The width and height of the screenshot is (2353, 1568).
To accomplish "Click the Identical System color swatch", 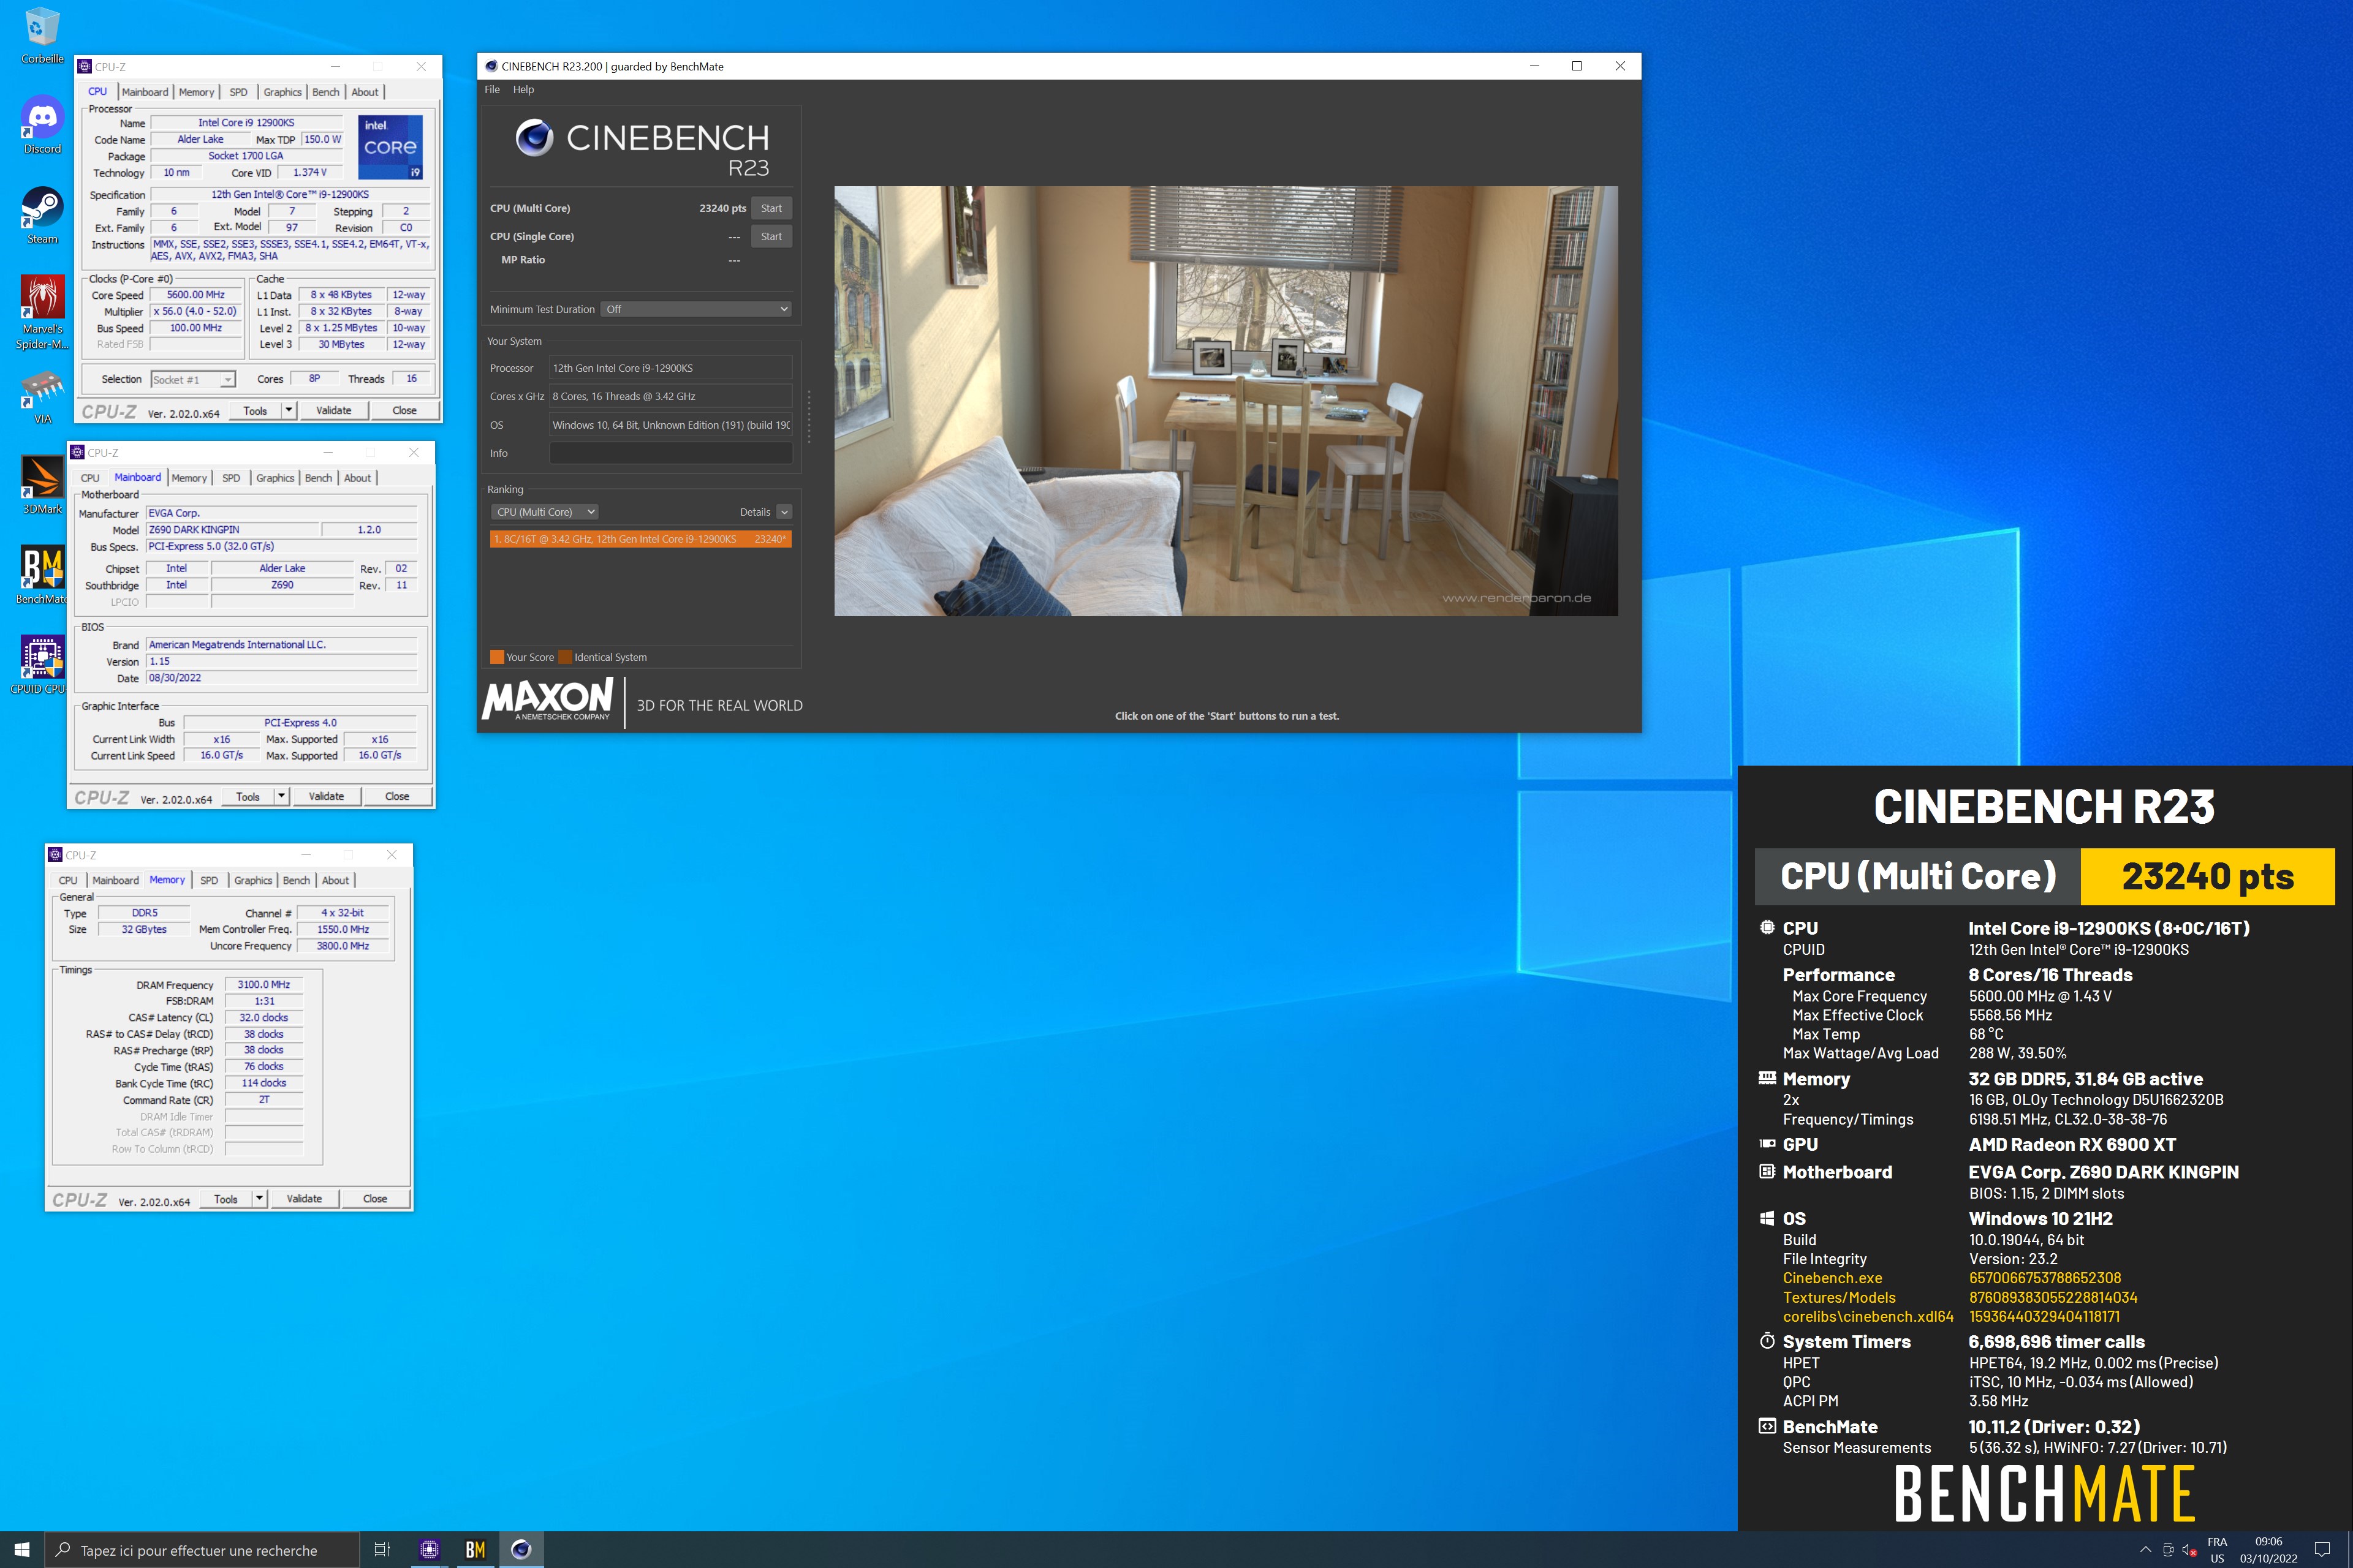I will coord(565,657).
